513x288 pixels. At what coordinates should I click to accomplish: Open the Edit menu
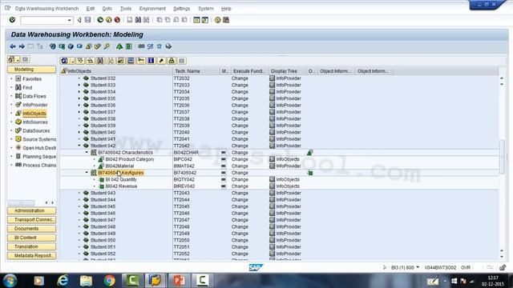(91, 9)
